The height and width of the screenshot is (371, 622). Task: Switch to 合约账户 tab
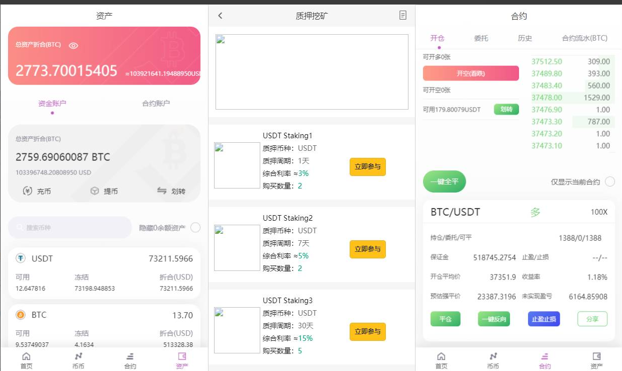156,104
